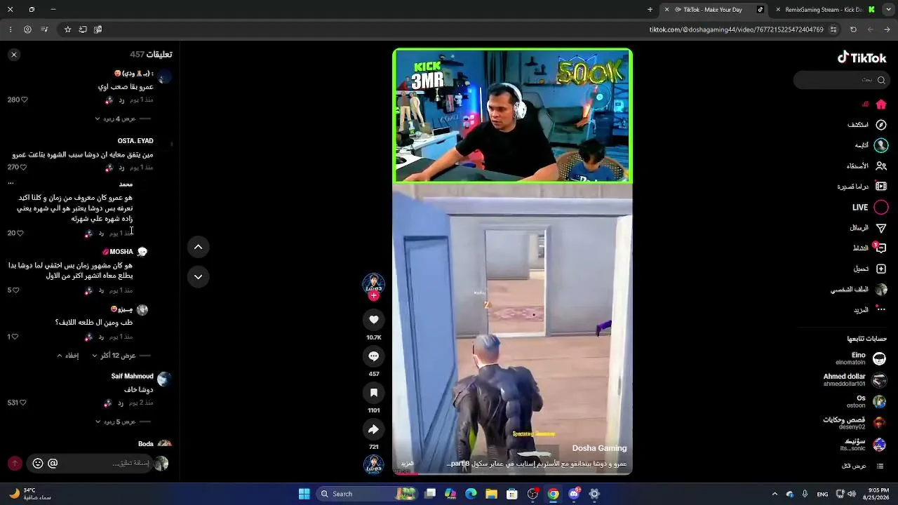This screenshot has height=505, width=898.
Task: Like MOSHA's reply
Action: click(x=15, y=290)
